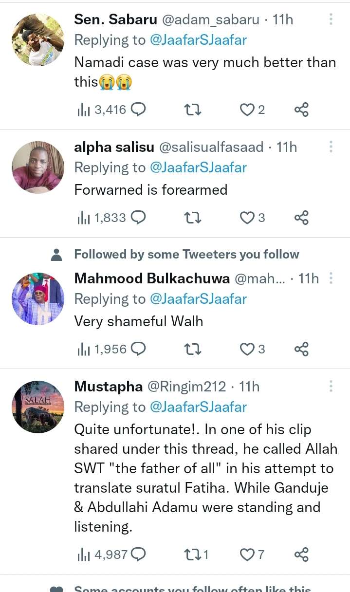
Task: Open Sen. Sabaru's profile picture
Action: click(x=38, y=40)
